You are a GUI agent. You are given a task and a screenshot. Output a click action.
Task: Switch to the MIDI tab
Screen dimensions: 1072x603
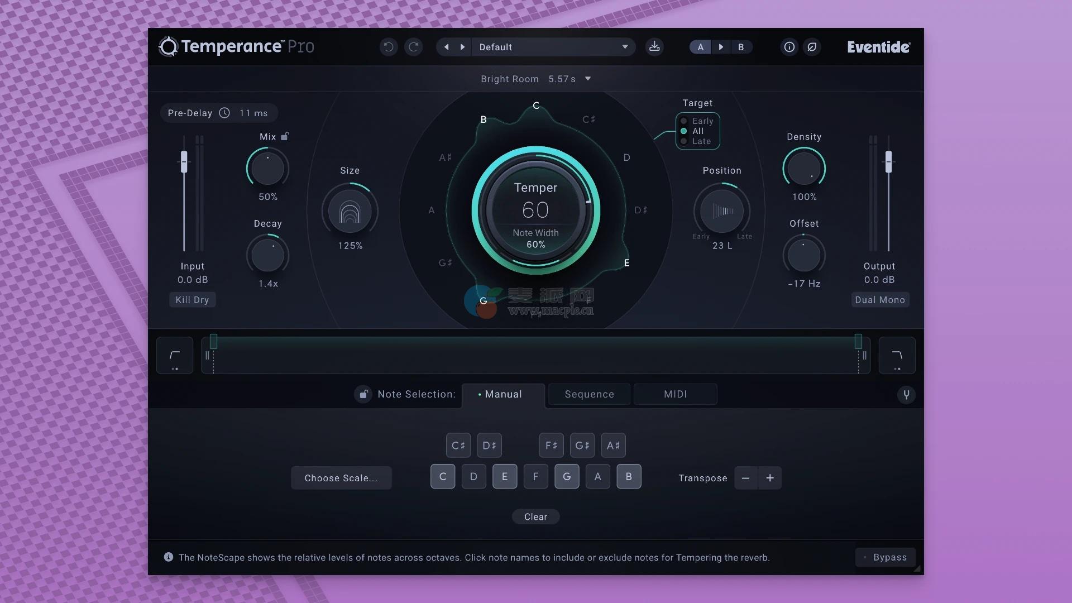(x=675, y=394)
